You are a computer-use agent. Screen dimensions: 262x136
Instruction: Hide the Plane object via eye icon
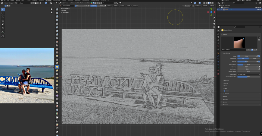(258, 10)
